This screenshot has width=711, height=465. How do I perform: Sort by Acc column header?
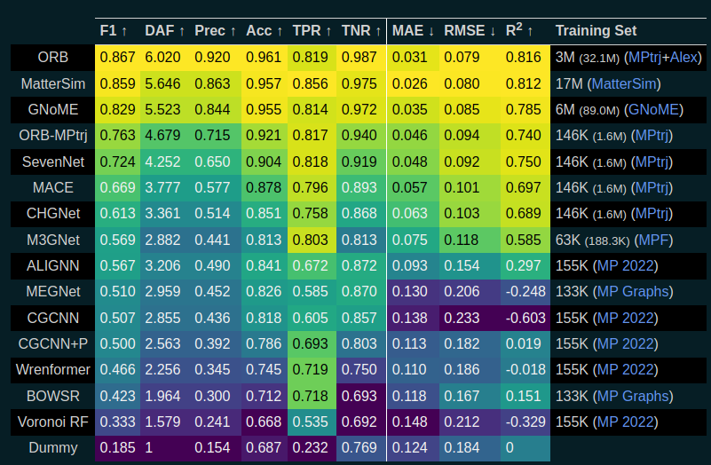click(264, 31)
